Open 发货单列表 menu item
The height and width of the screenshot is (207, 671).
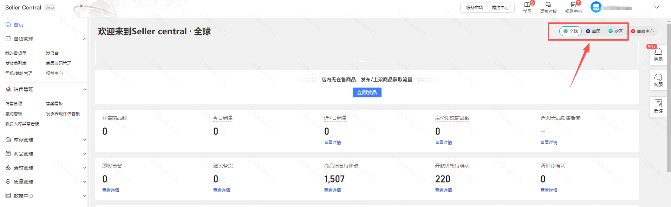16,63
